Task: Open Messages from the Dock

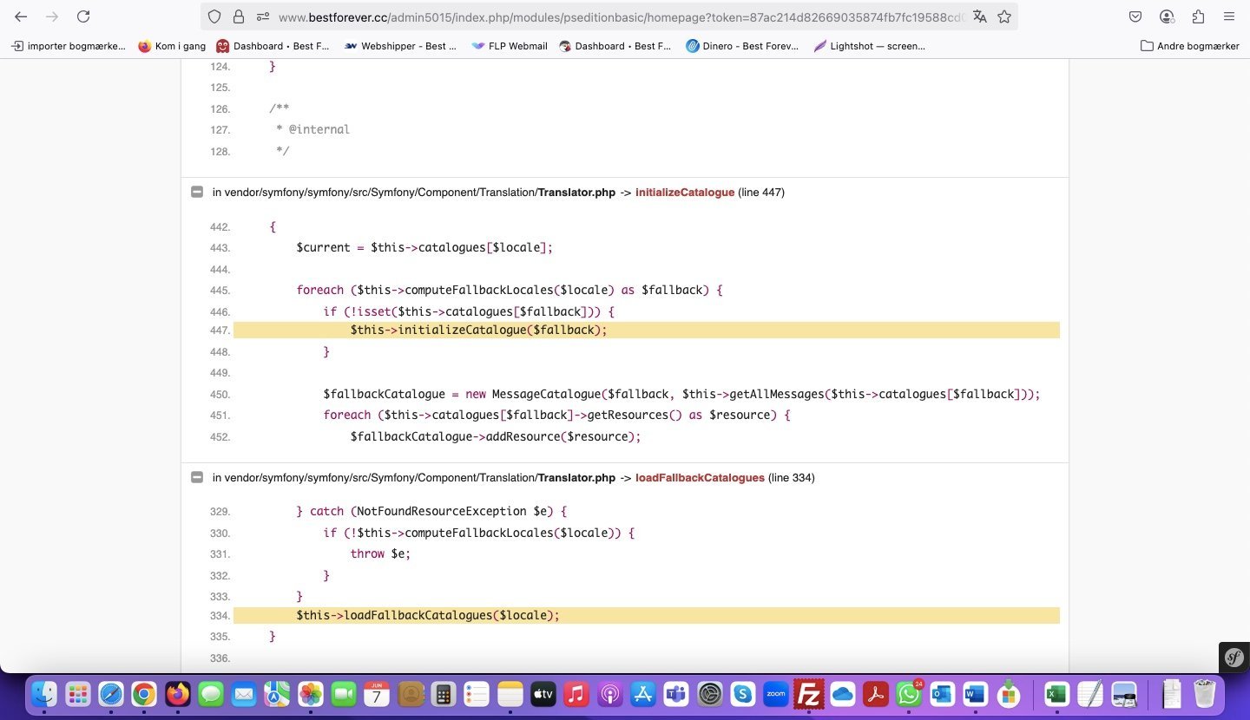Action: click(x=211, y=694)
